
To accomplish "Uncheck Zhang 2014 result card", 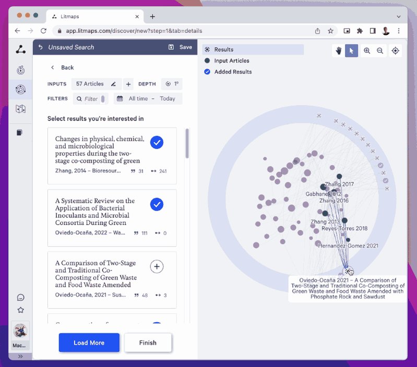I will click(157, 142).
